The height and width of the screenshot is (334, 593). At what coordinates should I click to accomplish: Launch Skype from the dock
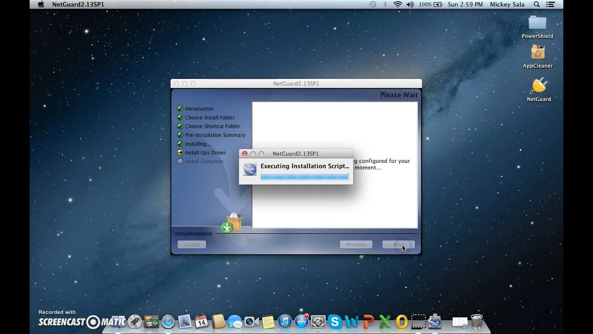tap(334, 321)
